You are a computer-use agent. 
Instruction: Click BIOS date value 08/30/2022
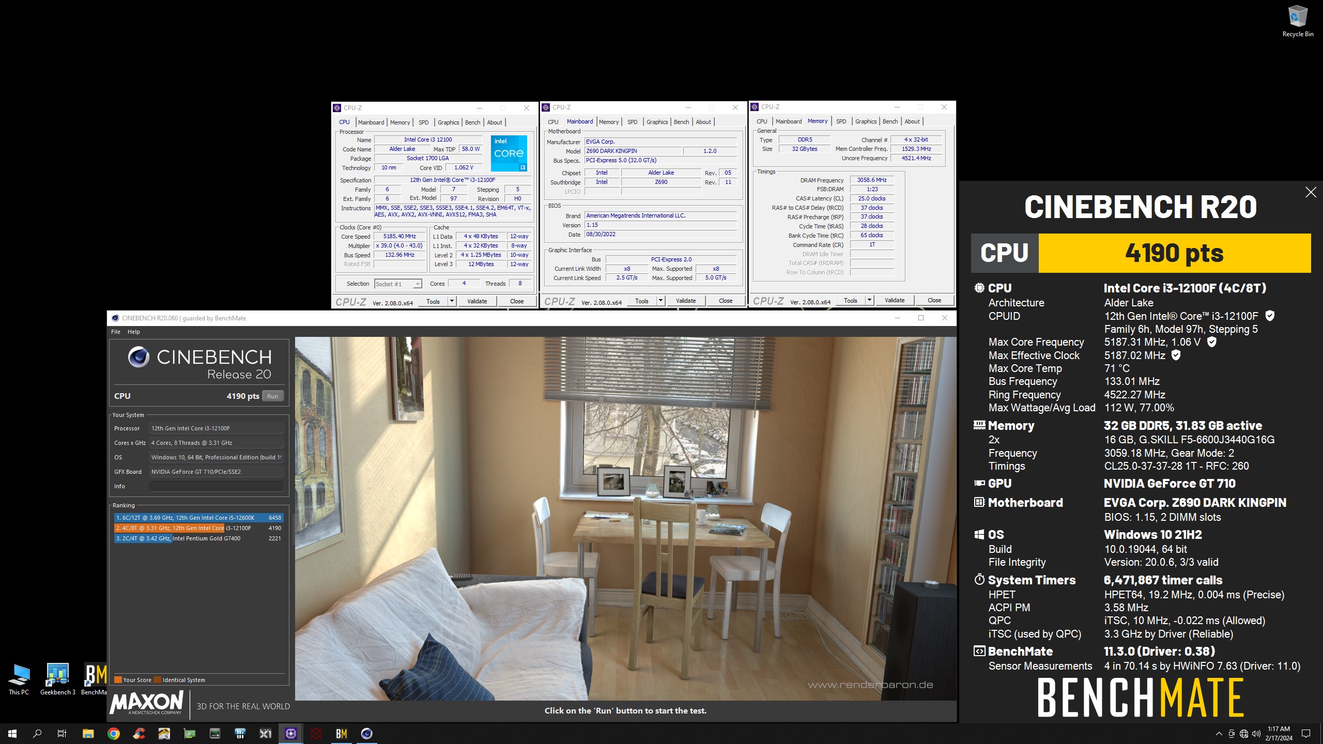660,234
